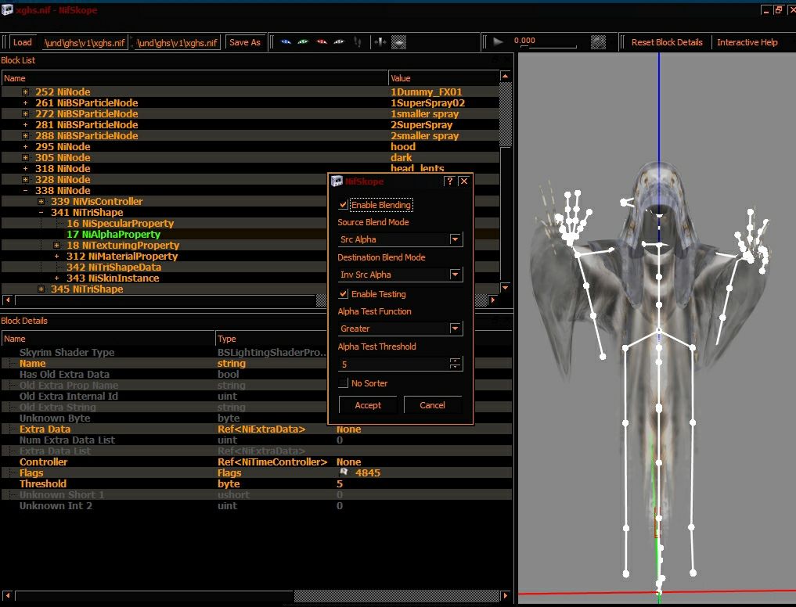Minimize the main NifSkope window
The height and width of the screenshot is (607, 796).
[766, 9]
